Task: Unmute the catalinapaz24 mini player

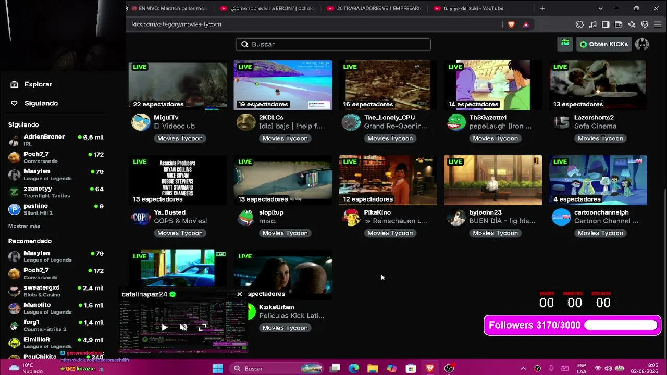Action: coord(183,328)
